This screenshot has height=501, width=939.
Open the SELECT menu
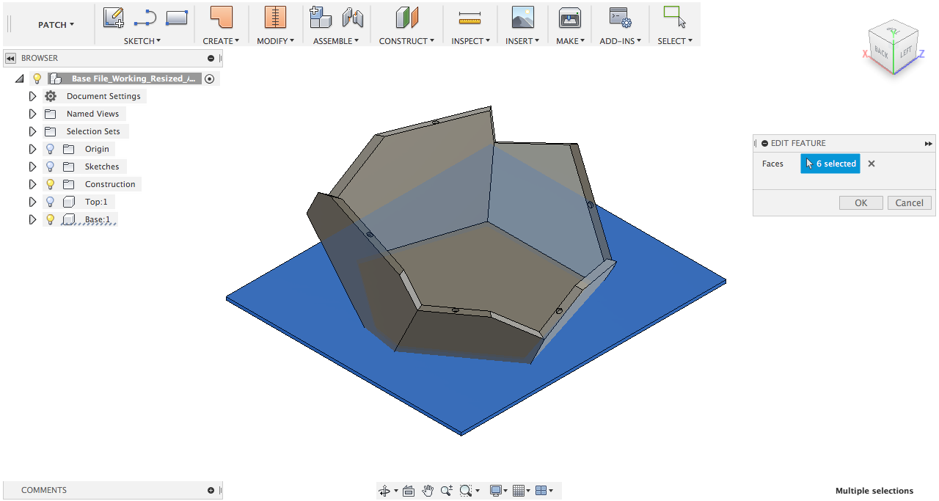point(675,41)
